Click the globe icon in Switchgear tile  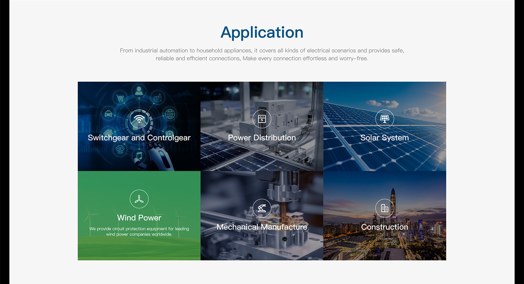click(170, 113)
